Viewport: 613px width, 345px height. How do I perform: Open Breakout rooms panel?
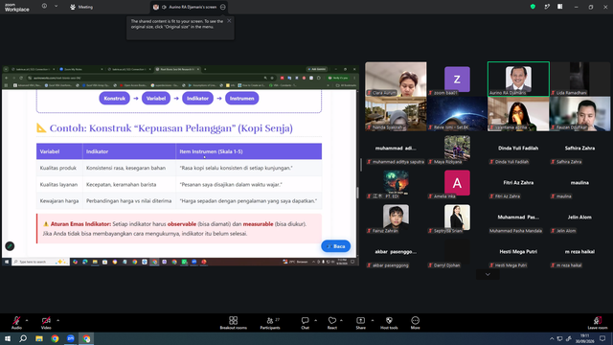tap(234, 323)
